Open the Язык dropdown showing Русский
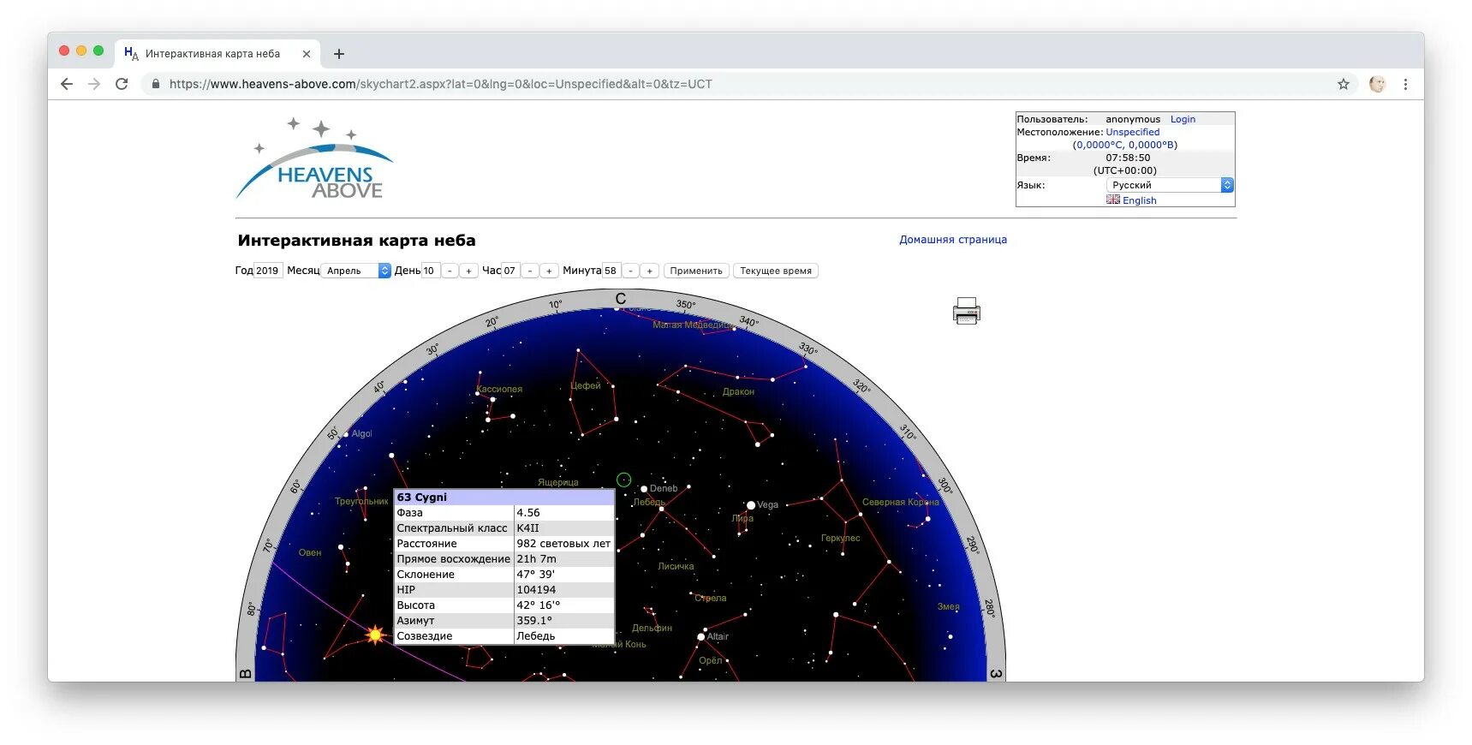This screenshot has height=745, width=1472. click(1170, 185)
